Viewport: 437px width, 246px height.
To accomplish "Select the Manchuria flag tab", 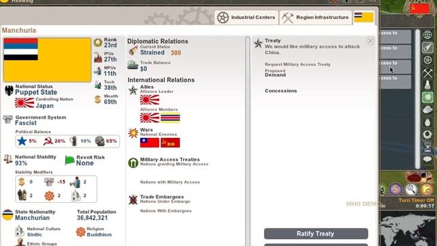I will tap(364, 17).
